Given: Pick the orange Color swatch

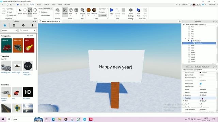Looking at the screenshot, I should tap(89, 10).
